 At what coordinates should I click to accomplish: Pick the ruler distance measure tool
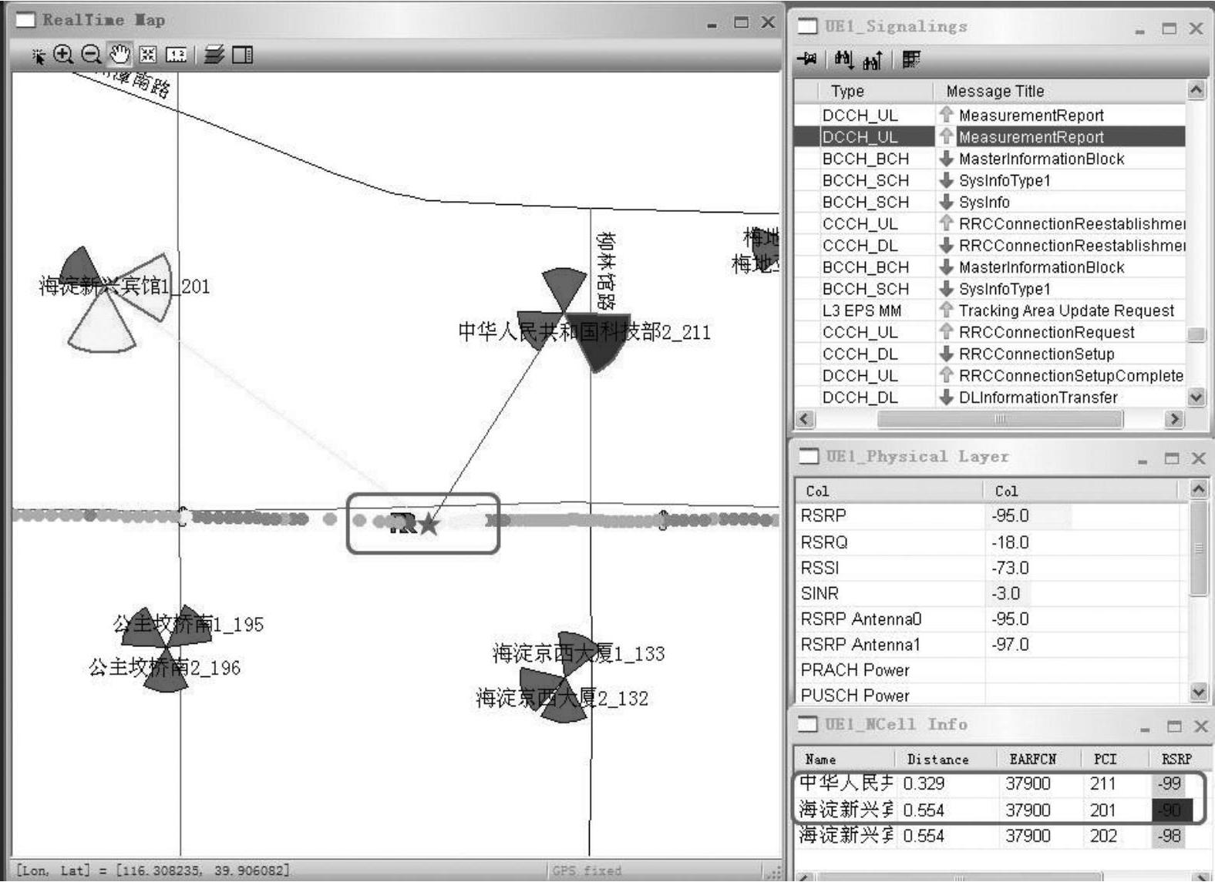(177, 55)
